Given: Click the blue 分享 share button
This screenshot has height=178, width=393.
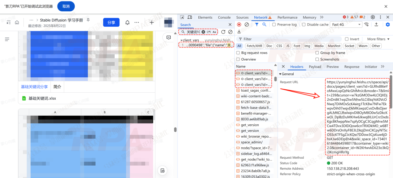Looking at the screenshot, I should (x=111, y=22).
